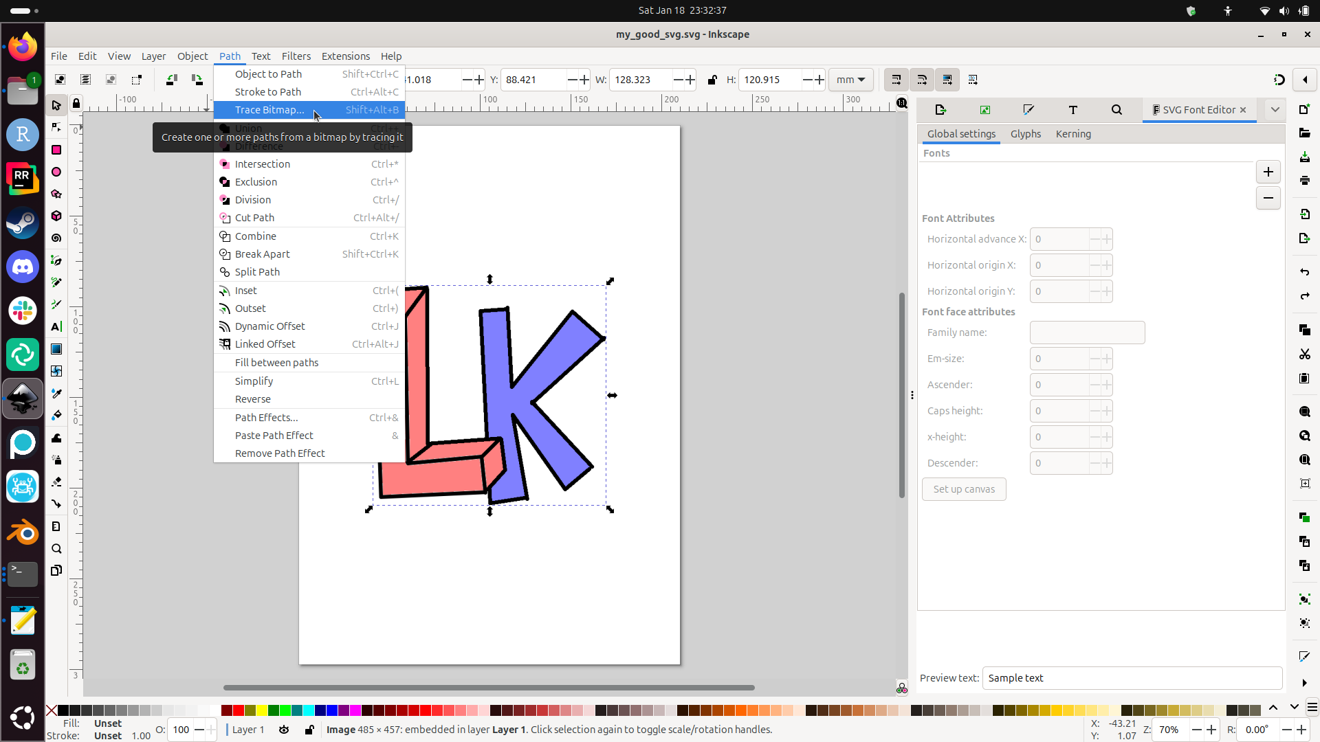Open Text and Font dialog tab (T icon)
Image resolution: width=1320 pixels, height=742 pixels.
click(1072, 110)
